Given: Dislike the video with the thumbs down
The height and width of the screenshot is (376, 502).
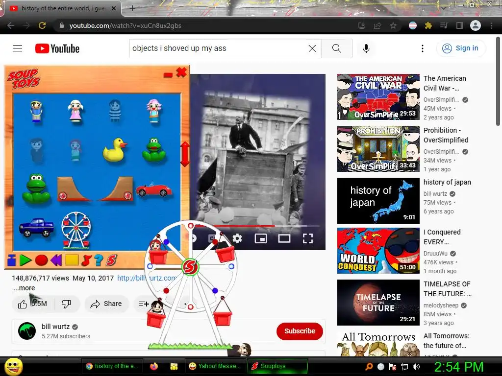Looking at the screenshot, I should [66, 304].
